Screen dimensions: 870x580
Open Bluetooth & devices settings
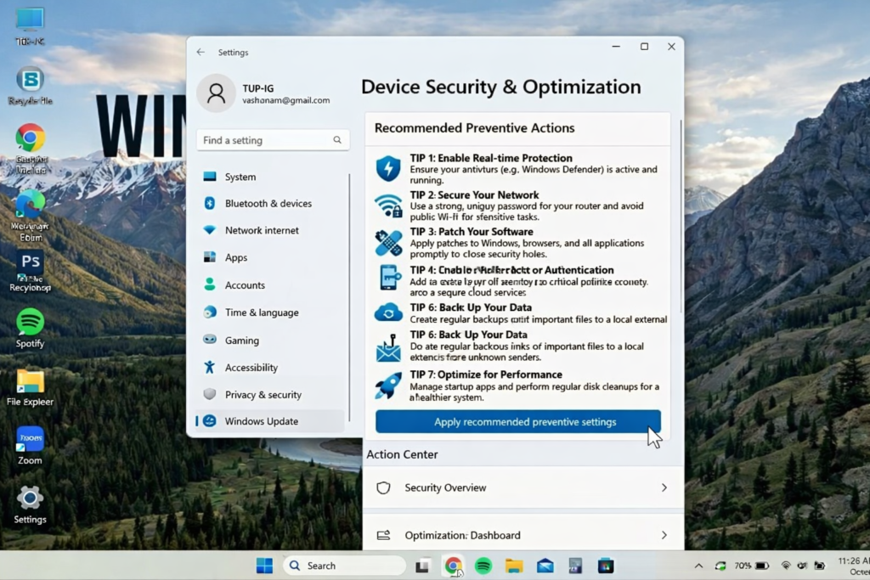click(x=268, y=204)
